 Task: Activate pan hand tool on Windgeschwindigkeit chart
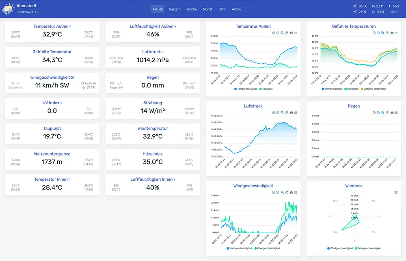287,192
